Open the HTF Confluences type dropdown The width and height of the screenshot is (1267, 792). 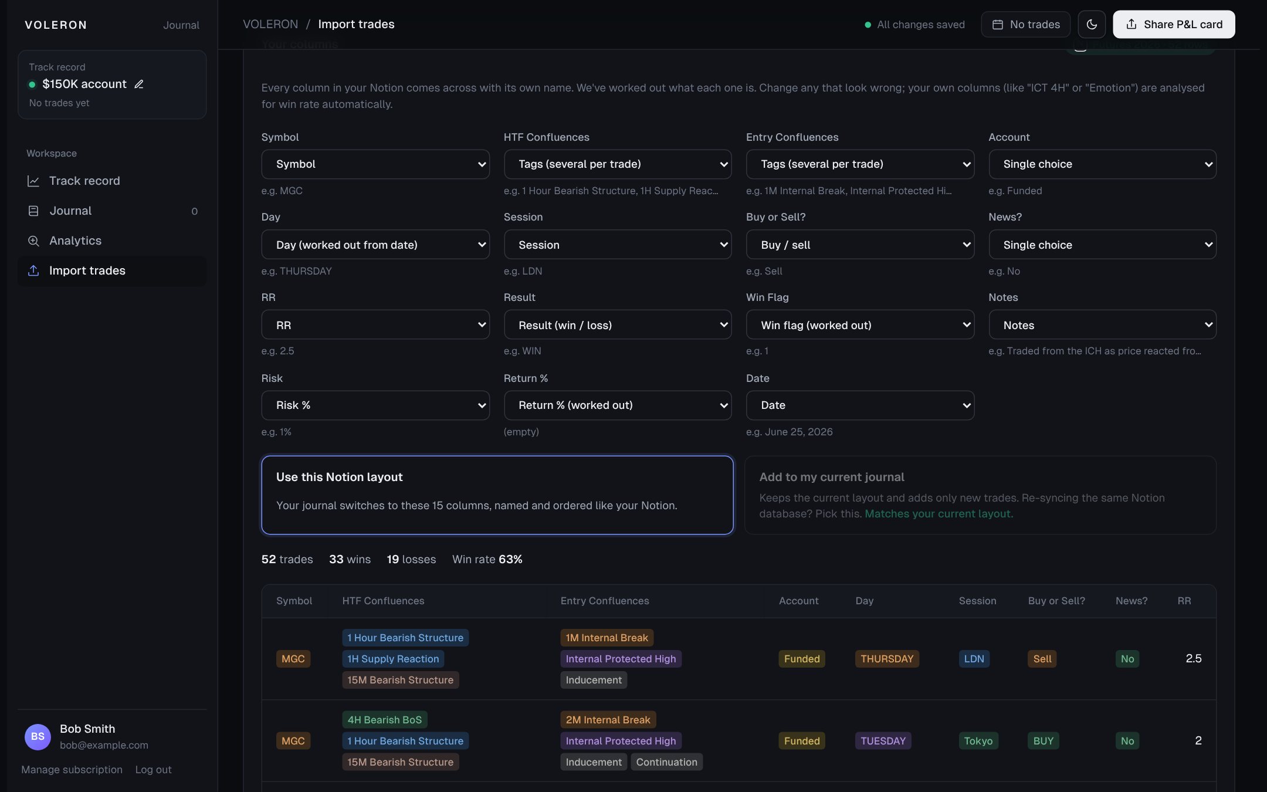(x=618, y=164)
